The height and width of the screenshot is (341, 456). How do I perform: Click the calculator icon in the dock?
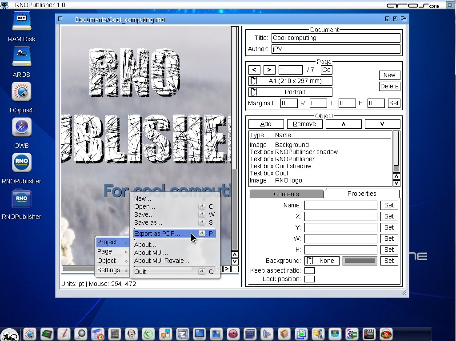coord(114,333)
